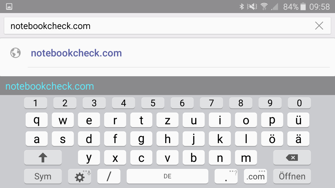Tap the DE space bar key
Image resolution: width=335 pixels, height=188 pixels.
point(167,176)
